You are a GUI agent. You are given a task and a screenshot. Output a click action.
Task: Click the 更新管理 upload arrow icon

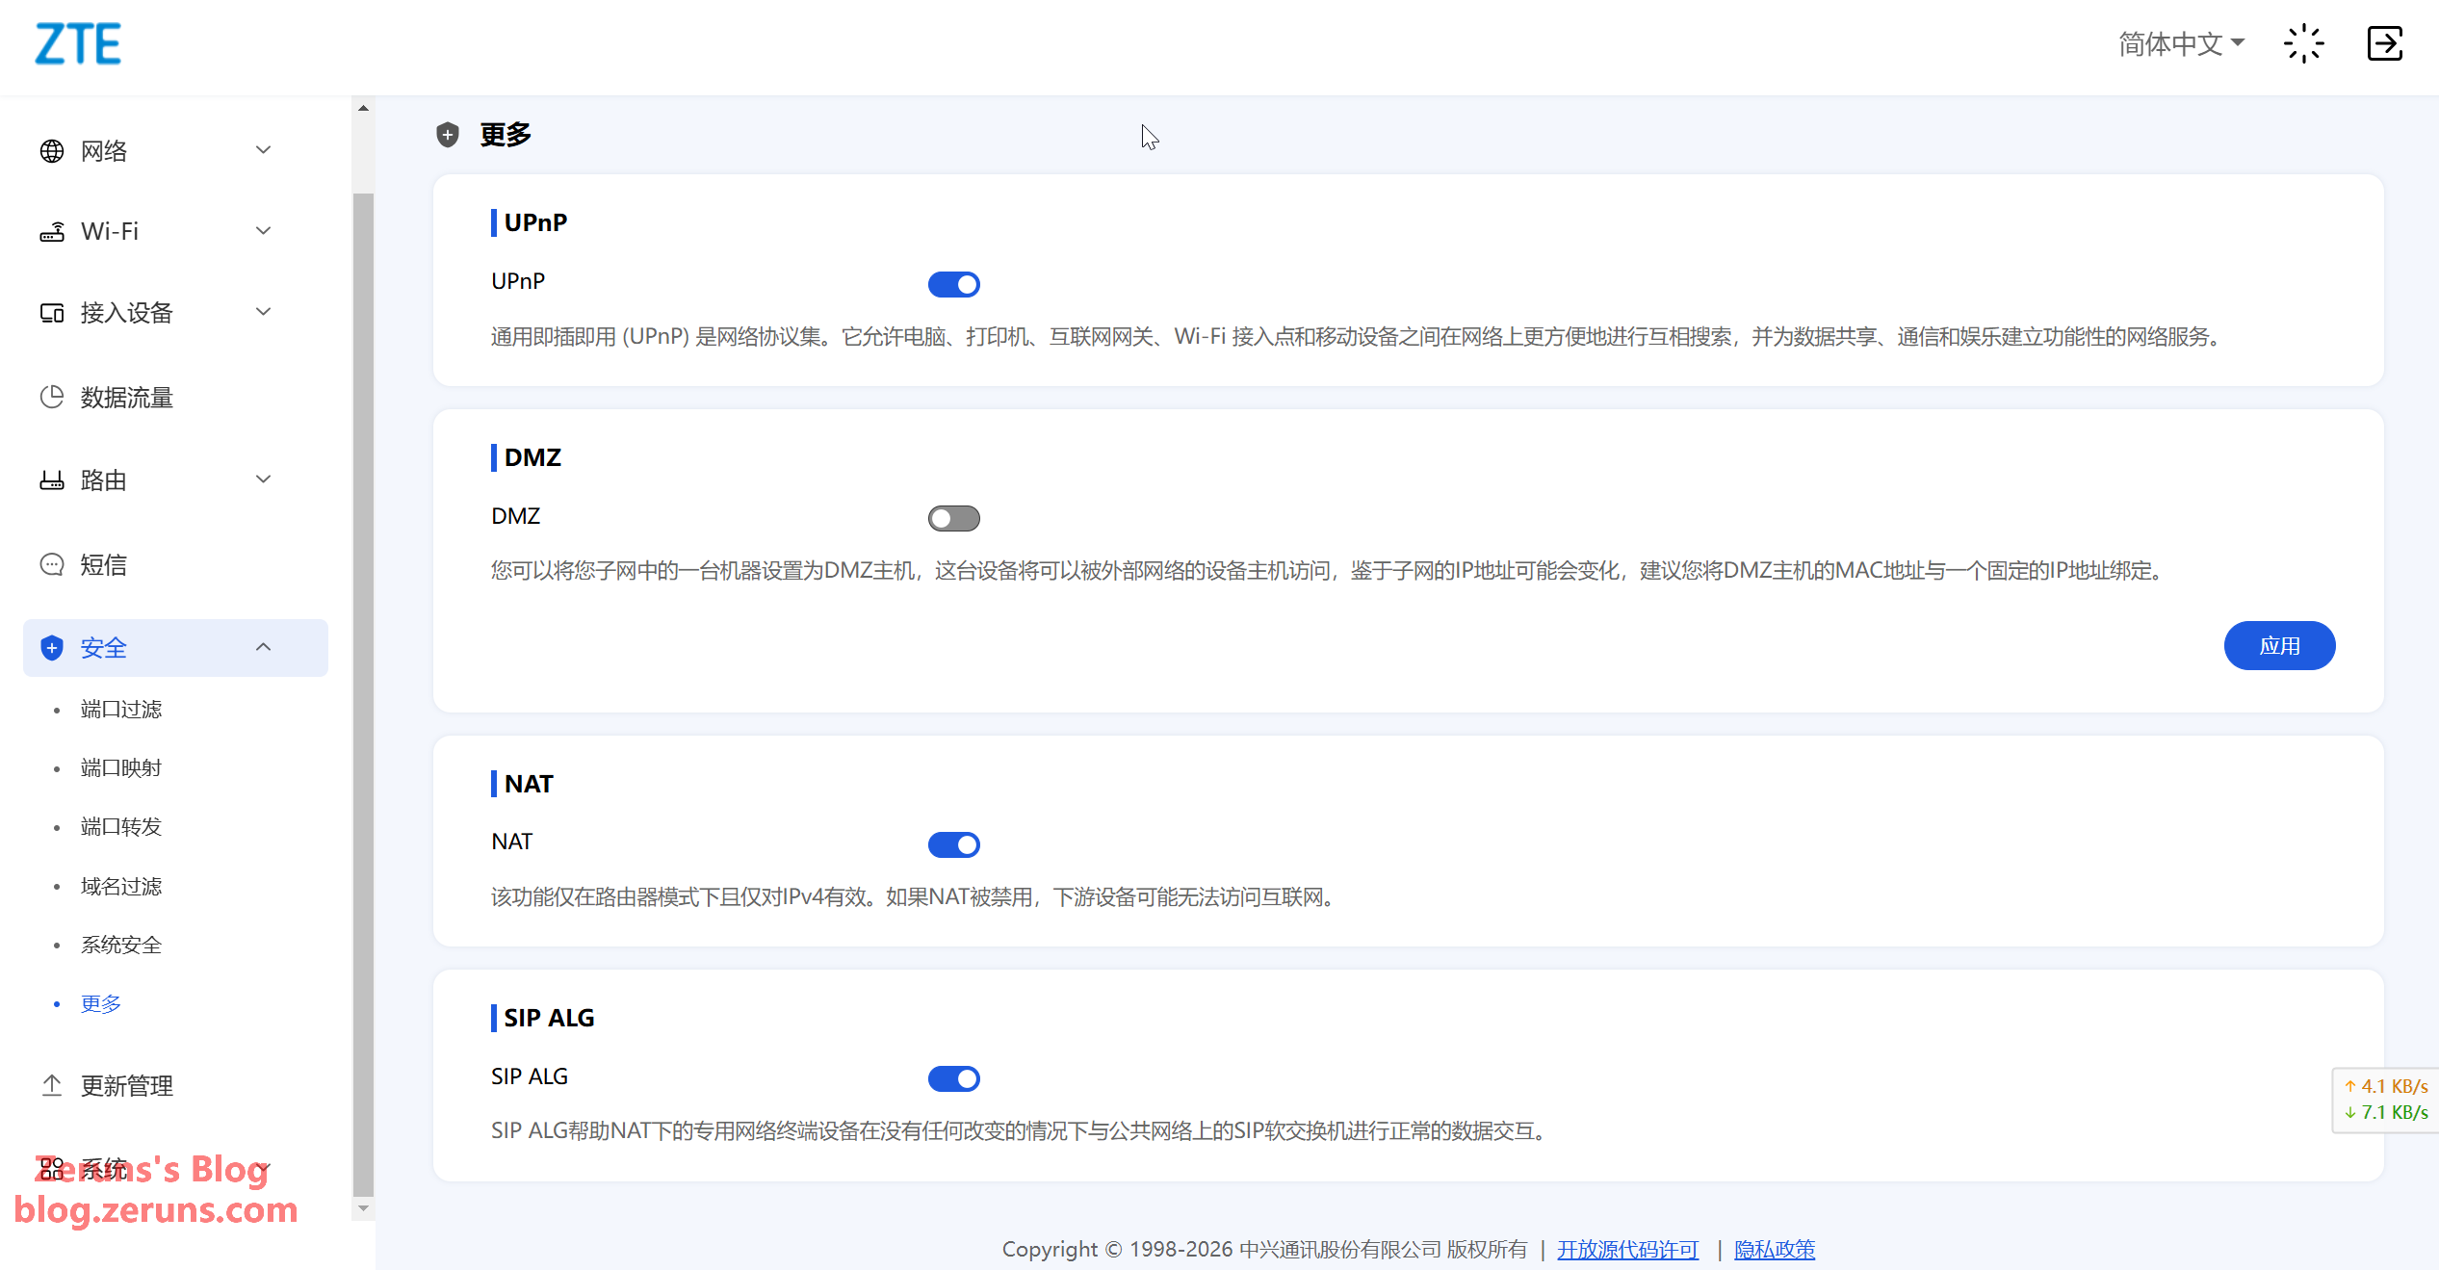tap(52, 1085)
